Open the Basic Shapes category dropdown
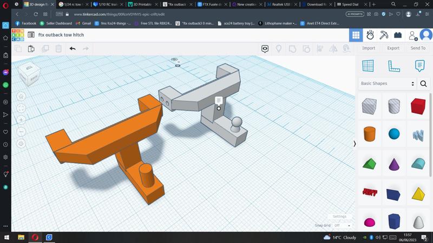This screenshot has height=243, width=433. pos(388,84)
